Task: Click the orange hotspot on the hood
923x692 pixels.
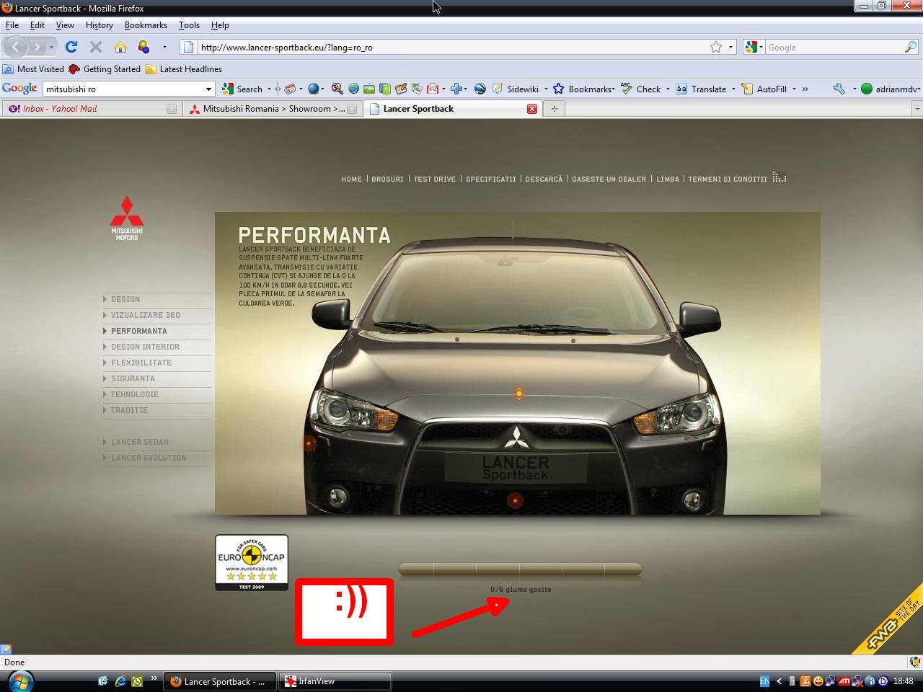Action: coord(518,394)
